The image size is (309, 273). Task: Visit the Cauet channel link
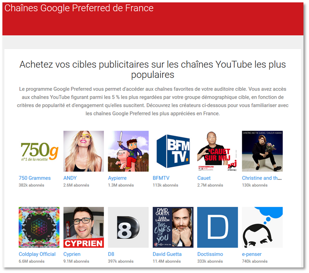coord(204,178)
